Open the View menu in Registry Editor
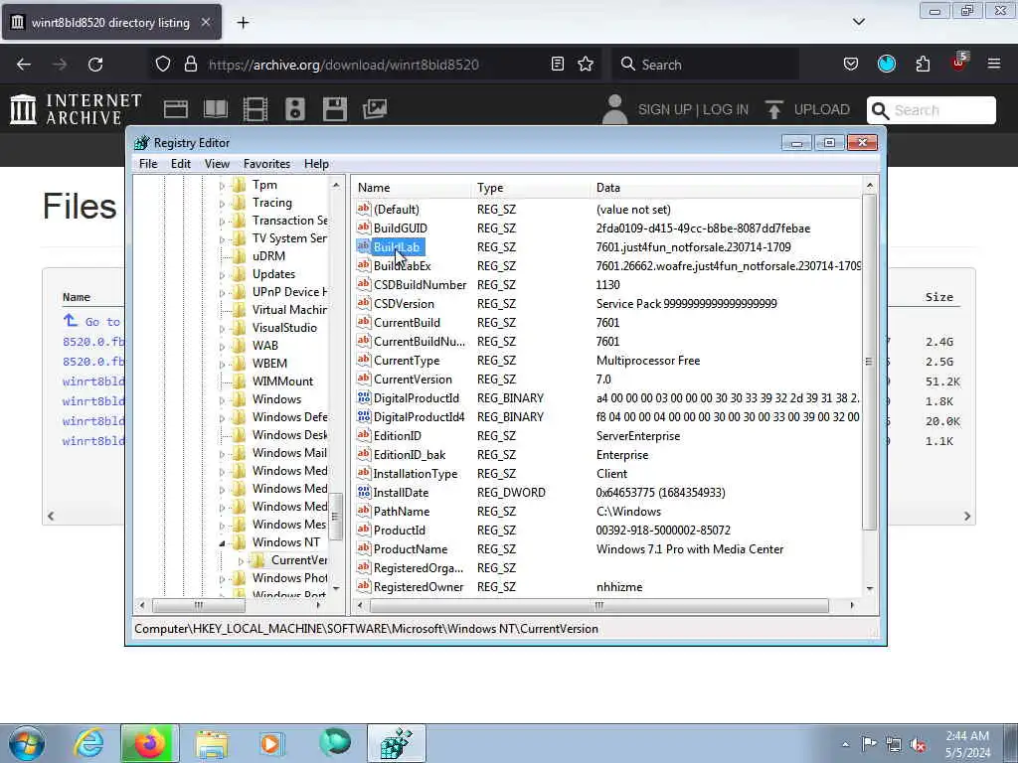1018x763 pixels. pyautogui.click(x=217, y=164)
